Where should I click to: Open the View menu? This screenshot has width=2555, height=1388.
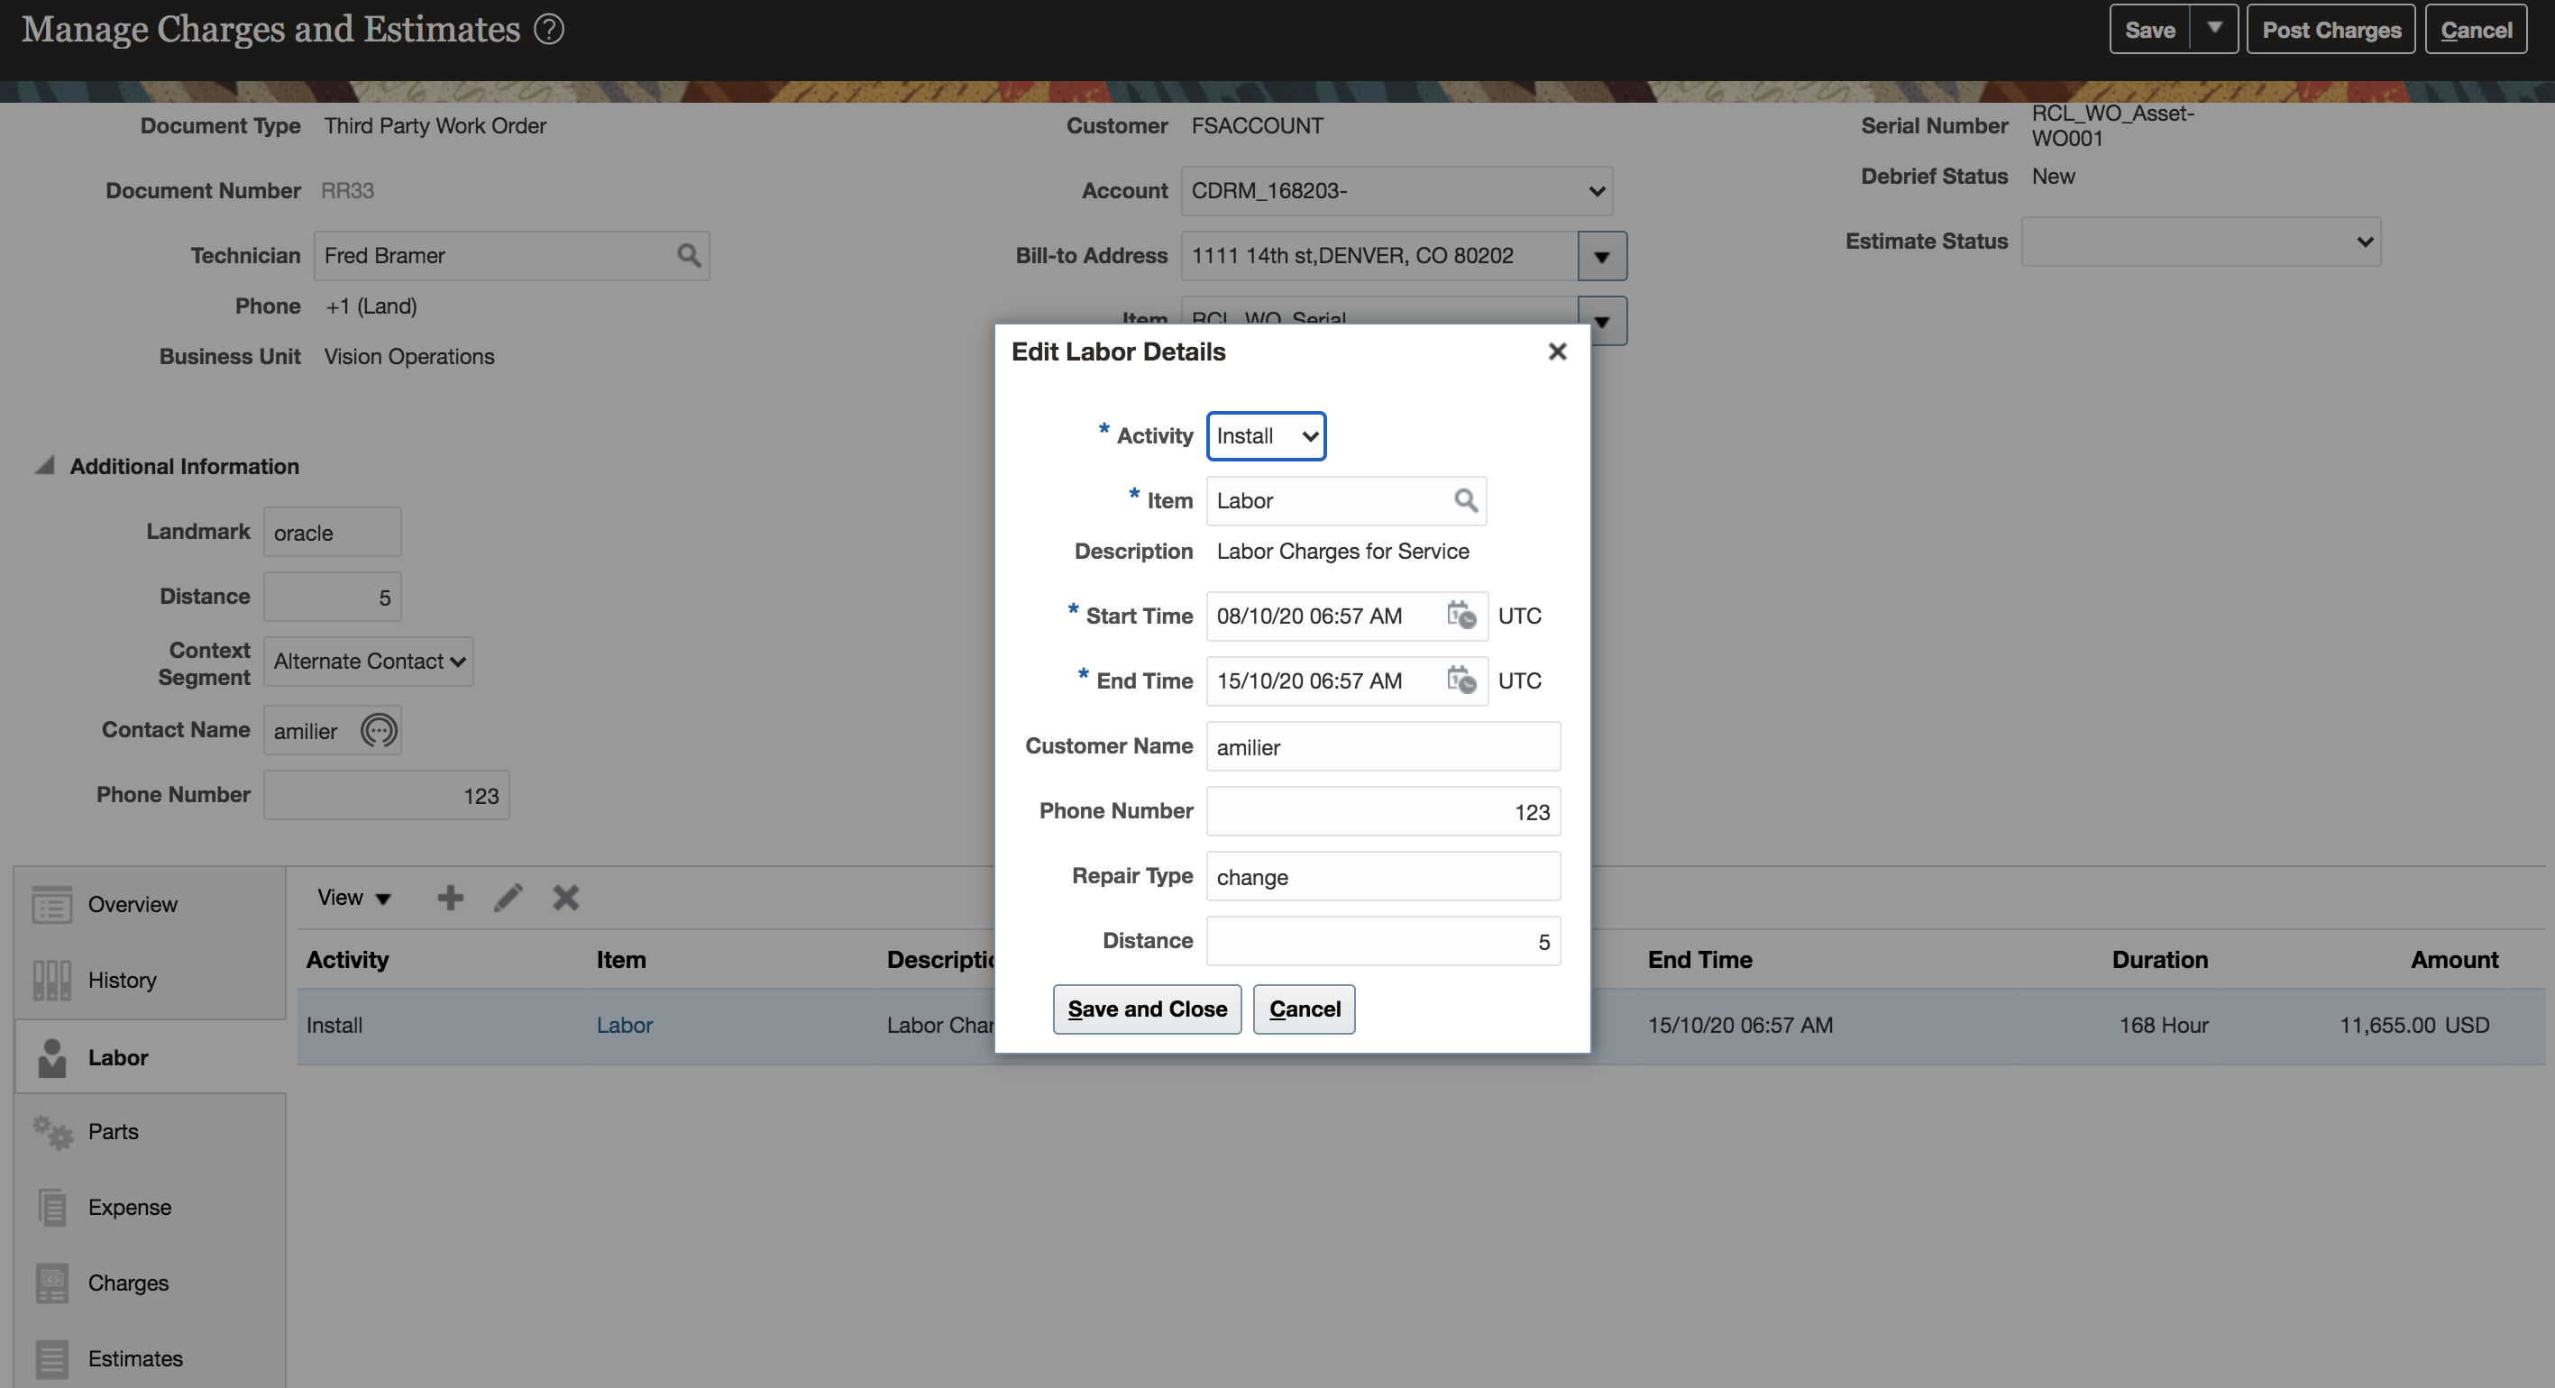tap(353, 899)
